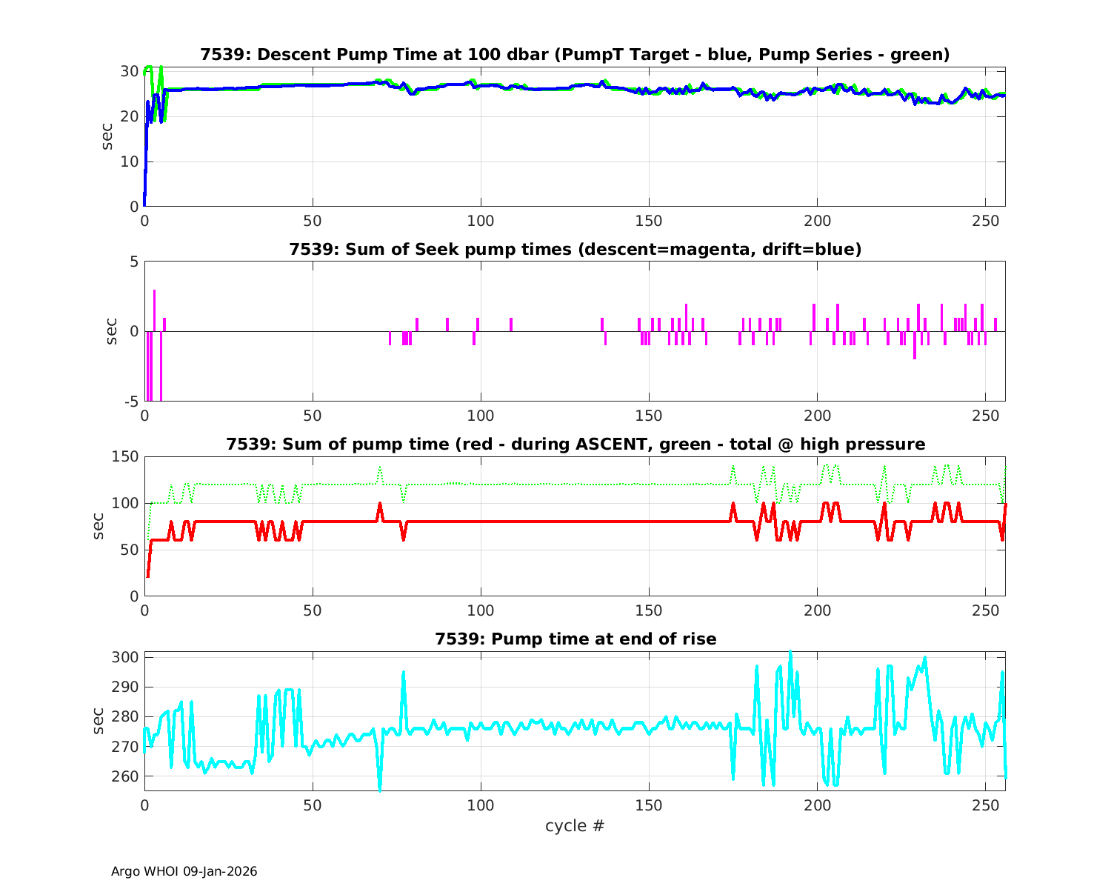Screen dimensions: 1111x889
Task: Click the red ascent line peak near cycle 70
Action: click(380, 505)
